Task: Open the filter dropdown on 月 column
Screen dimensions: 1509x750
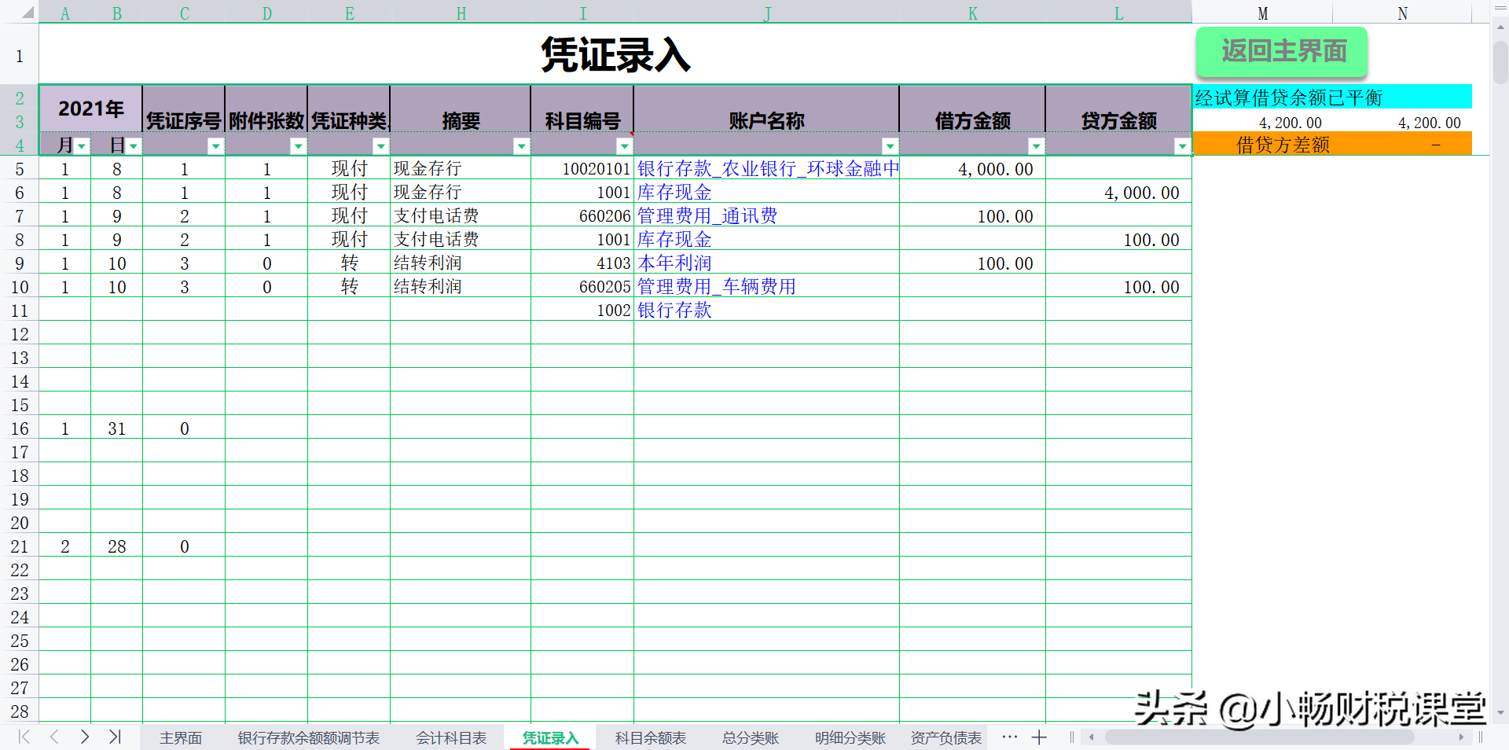Action: point(83,145)
